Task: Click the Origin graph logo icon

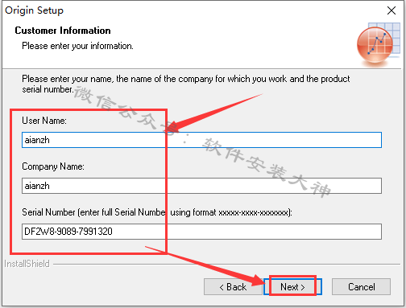Action: pyautogui.click(x=378, y=44)
